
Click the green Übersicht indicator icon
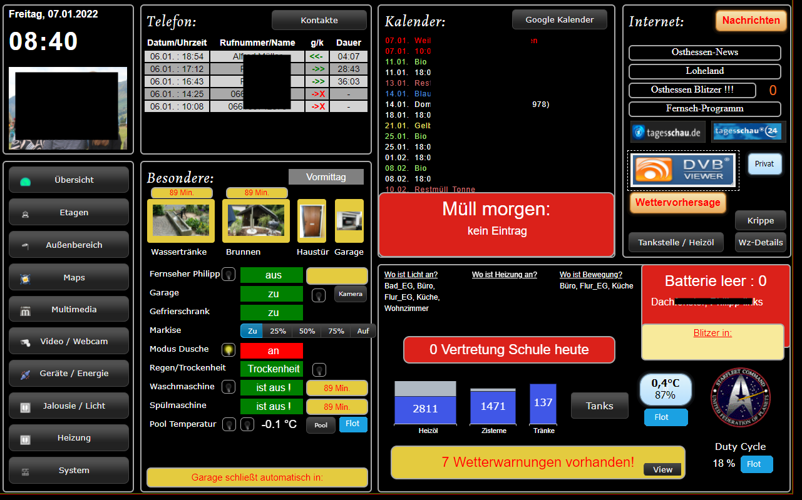click(25, 181)
